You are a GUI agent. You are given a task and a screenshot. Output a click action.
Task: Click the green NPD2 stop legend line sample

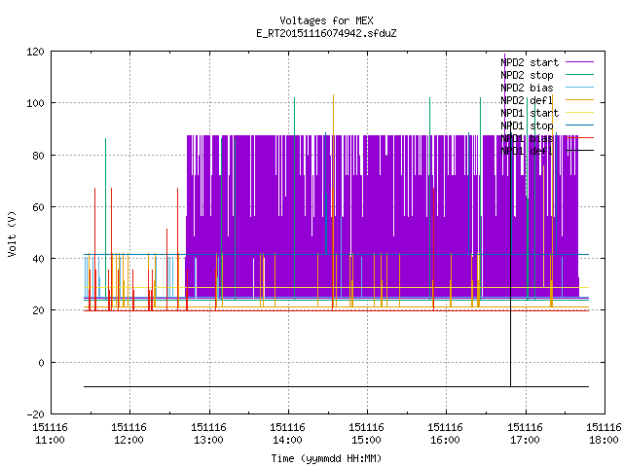pyautogui.click(x=579, y=74)
